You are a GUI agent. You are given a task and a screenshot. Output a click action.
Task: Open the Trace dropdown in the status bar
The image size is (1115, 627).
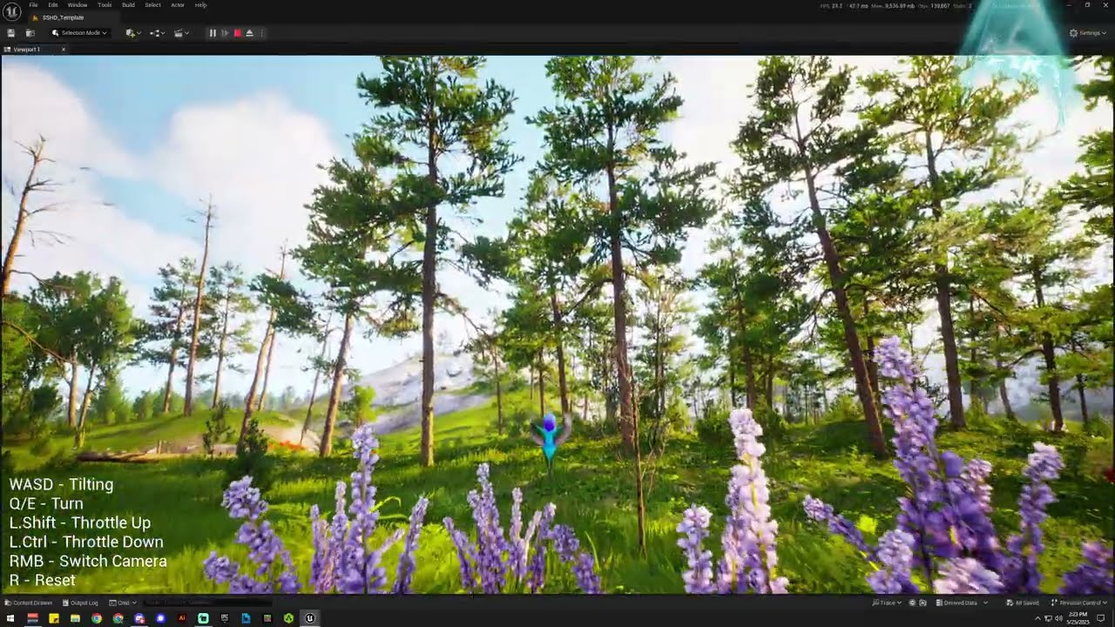click(888, 603)
